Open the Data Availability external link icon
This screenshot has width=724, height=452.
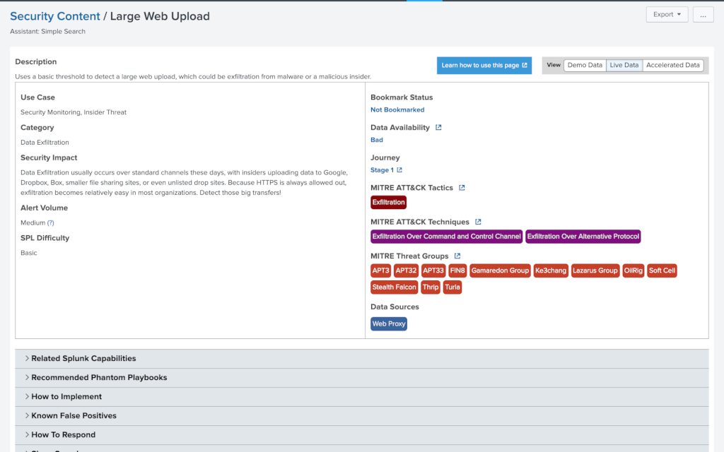point(438,127)
